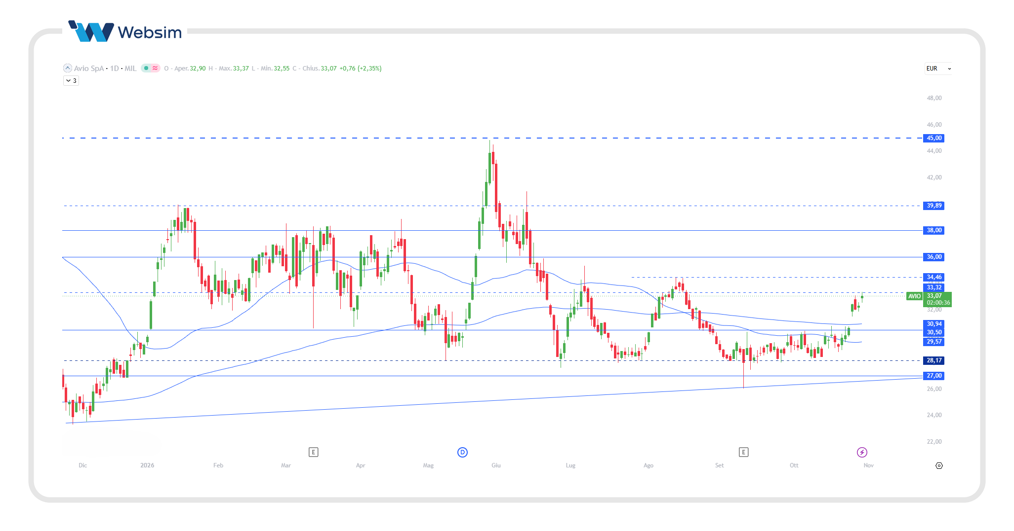Click the Dic month label on time axis
1014x531 pixels.
click(x=82, y=465)
